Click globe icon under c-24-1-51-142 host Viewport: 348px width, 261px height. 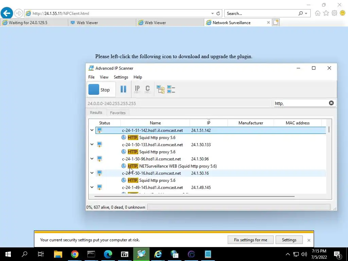[124, 137]
